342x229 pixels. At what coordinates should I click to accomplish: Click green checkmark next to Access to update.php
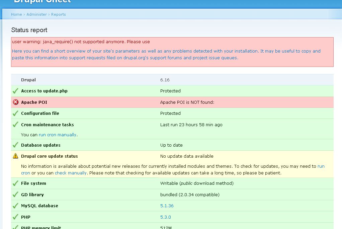click(x=15, y=91)
